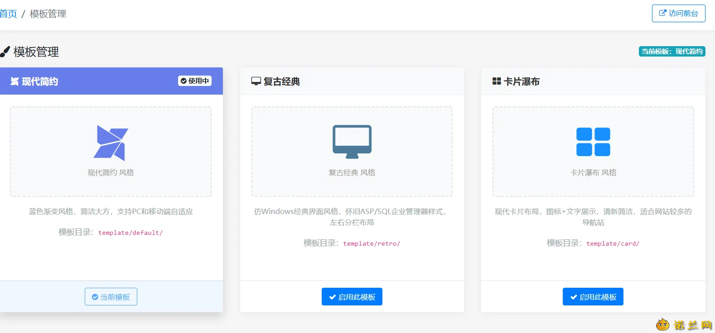Enable the 复古经典 template
The width and height of the screenshot is (715, 333).
pos(352,297)
